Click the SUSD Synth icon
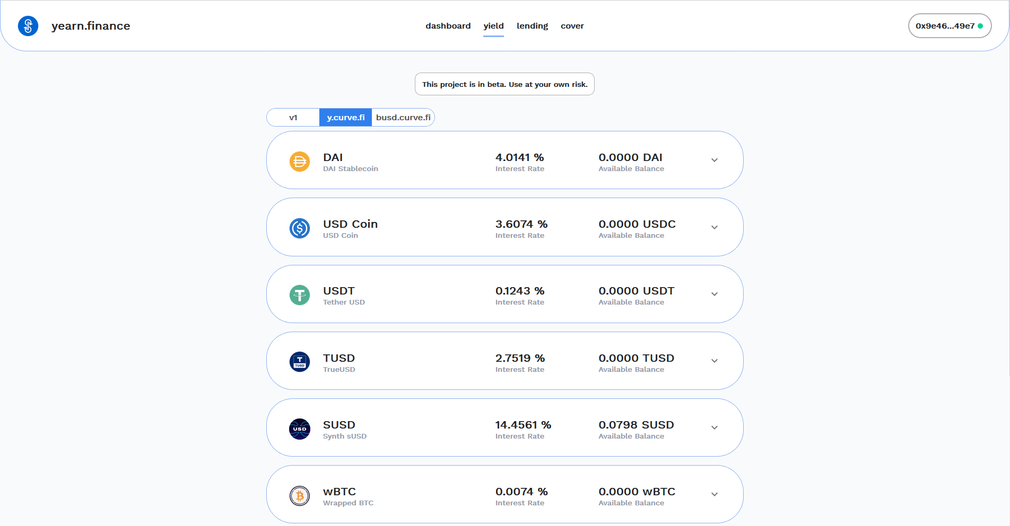The width and height of the screenshot is (1010, 526). [x=300, y=429]
